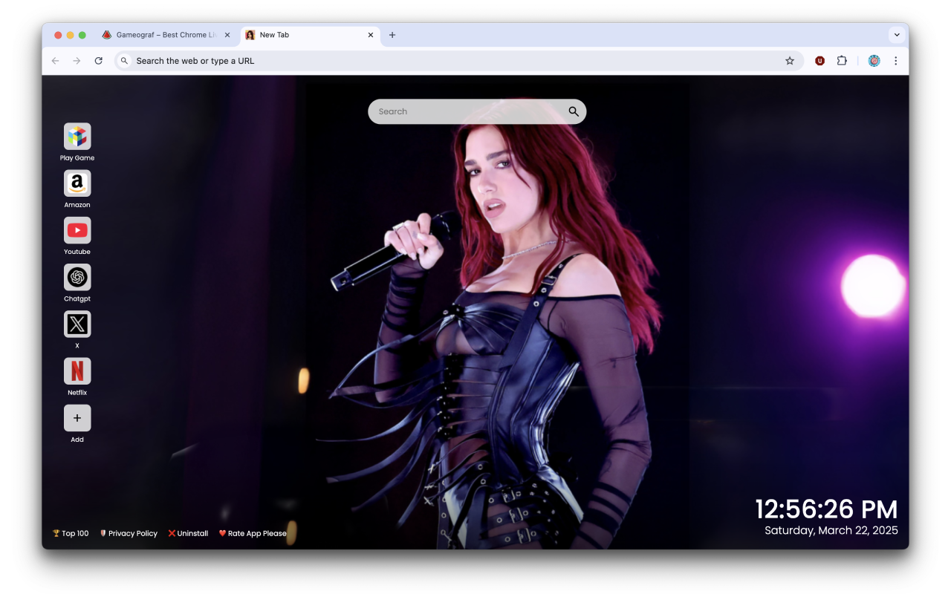Open the Extensions puzzle icon
Image resolution: width=951 pixels, height=594 pixels.
click(x=842, y=61)
